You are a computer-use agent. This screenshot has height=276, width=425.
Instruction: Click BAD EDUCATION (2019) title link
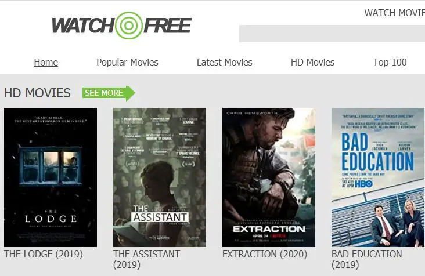point(367,259)
